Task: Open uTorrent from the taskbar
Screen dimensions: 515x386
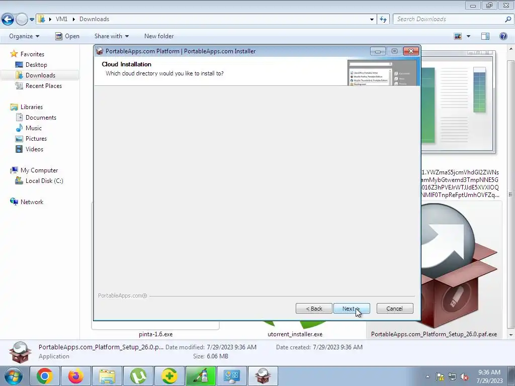Action: (x=138, y=376)
